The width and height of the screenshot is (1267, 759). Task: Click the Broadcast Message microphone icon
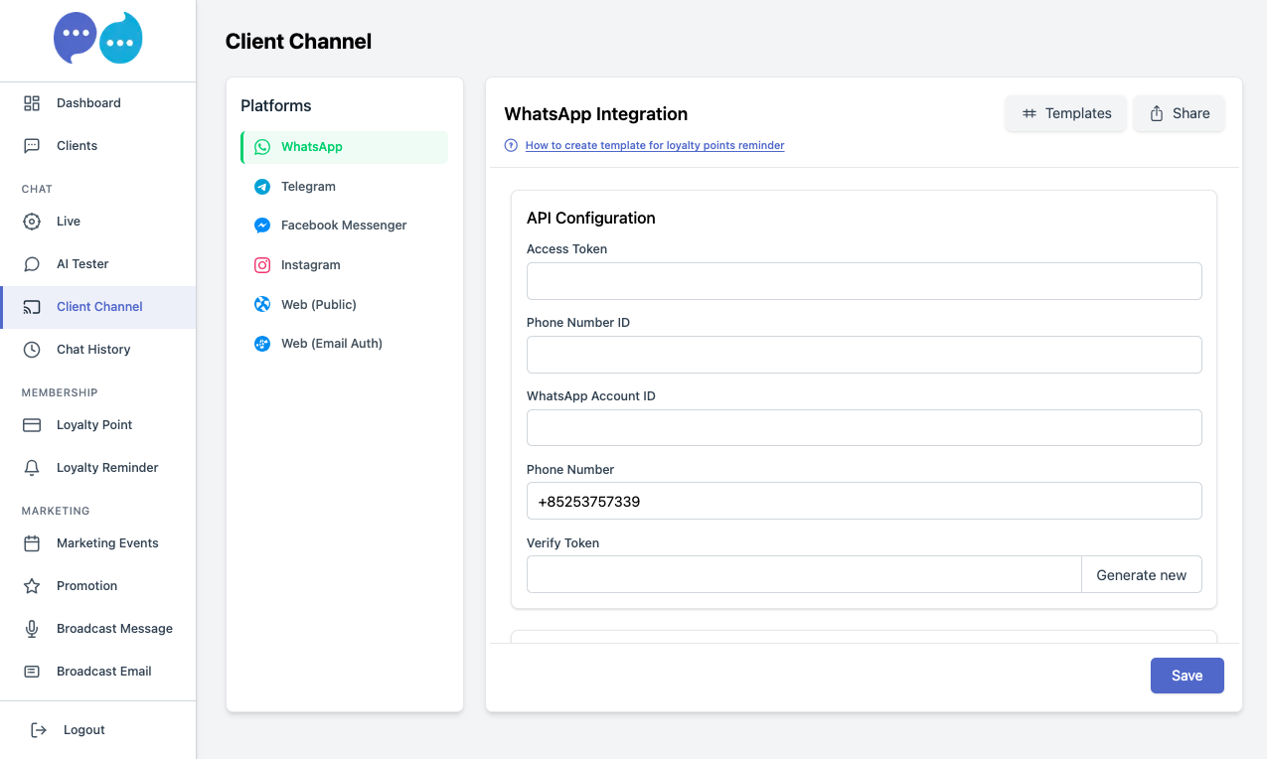point(32,629)
